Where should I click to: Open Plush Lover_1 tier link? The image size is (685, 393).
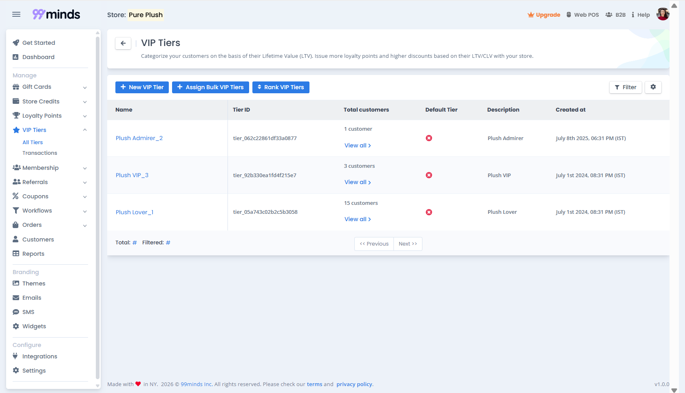coord(135,212)
